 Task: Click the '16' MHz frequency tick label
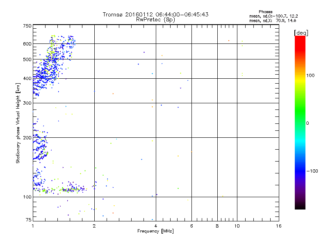pyautogui.click(x=279, y=226)
